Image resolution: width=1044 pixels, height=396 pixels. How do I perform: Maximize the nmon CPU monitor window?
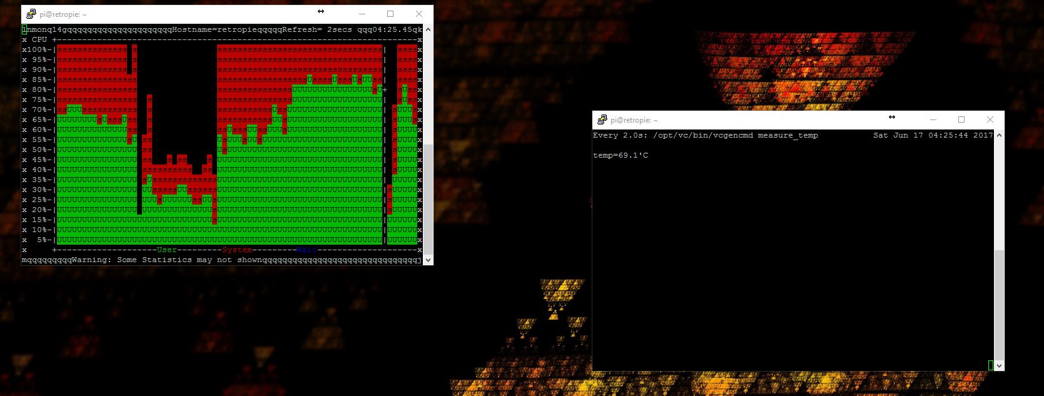(x=390, y=14)
